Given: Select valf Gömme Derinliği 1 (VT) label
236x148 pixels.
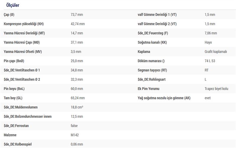Looking at the screenshot, I should 157,14.
